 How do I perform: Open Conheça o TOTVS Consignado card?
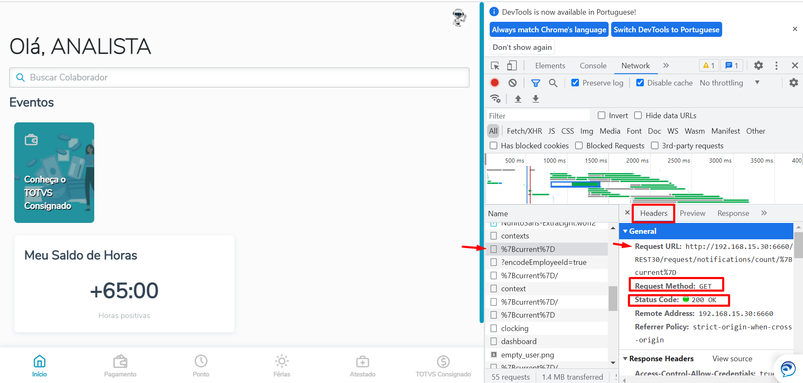pos(54,173)
